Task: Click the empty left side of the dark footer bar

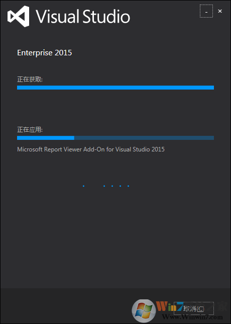Action: click(62, 306)
